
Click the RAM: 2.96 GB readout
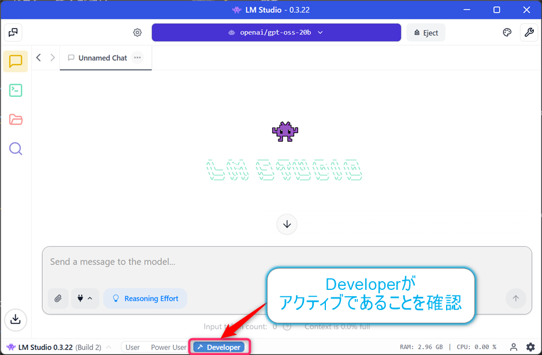[421, 347]
